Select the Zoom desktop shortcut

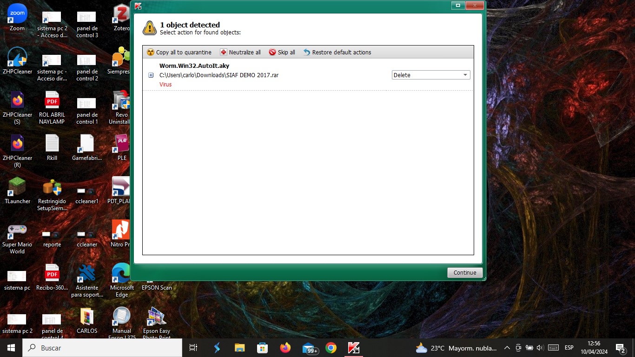17,17
